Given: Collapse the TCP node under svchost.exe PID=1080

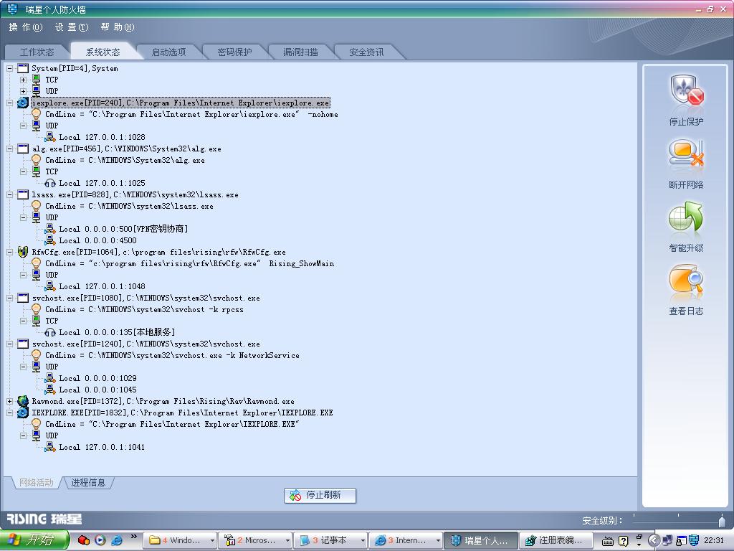Looking at the screenshot, I should click(x=23, y=321).
